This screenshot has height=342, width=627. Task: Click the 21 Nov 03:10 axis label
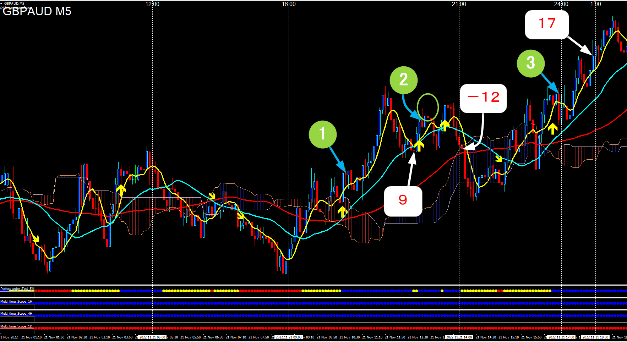[x=99, y=337]
